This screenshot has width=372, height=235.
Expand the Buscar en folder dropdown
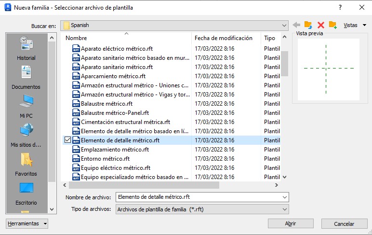coord(284,25)
